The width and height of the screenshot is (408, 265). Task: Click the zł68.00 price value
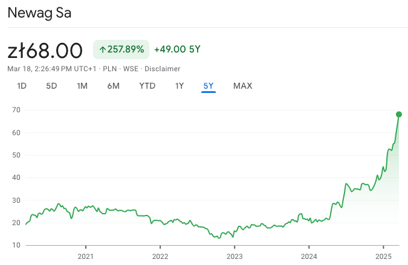tap(45, 49)
